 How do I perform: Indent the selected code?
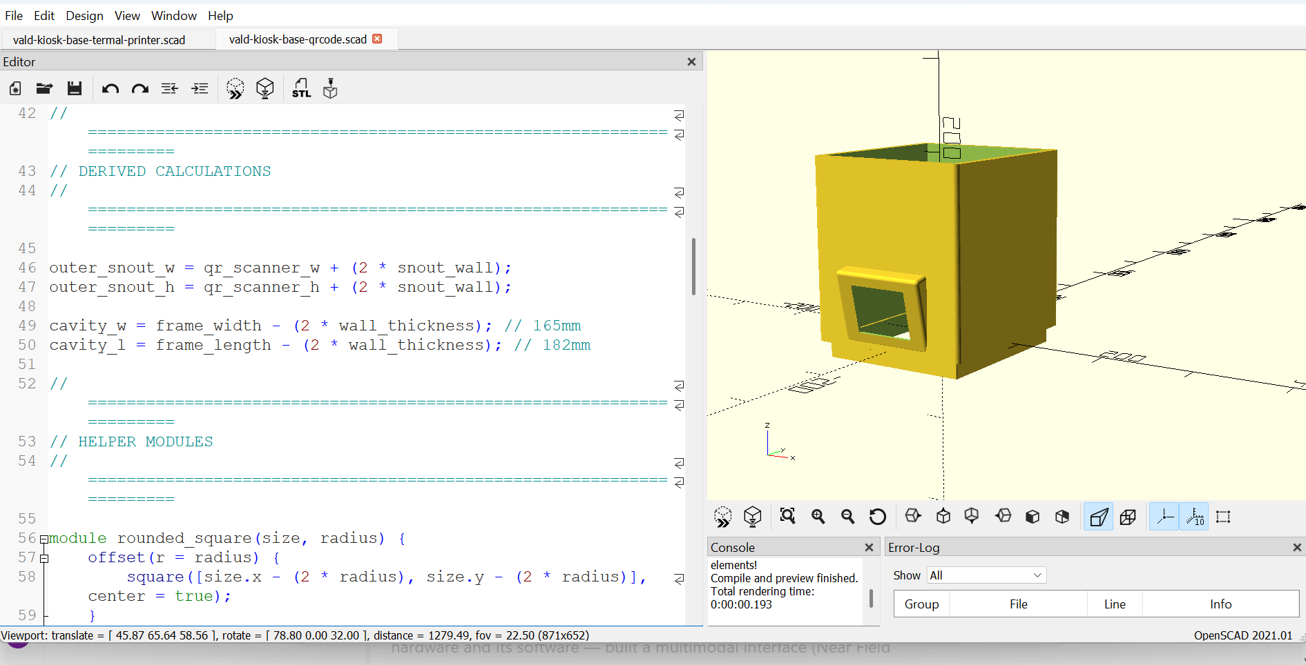pos(200,88)
